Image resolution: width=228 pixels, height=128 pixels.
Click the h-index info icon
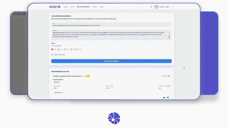[169, 76]
